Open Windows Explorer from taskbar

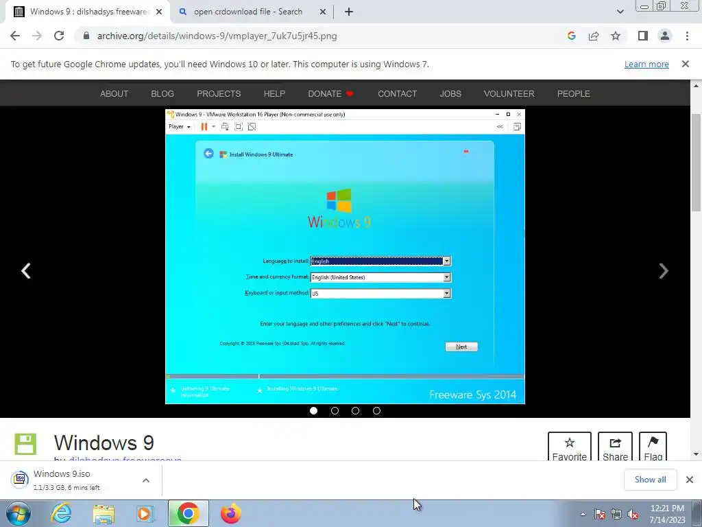[x=104, y=513]
